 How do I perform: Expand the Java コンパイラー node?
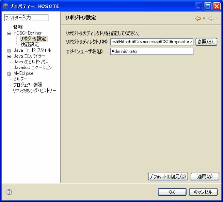point(9,56)
